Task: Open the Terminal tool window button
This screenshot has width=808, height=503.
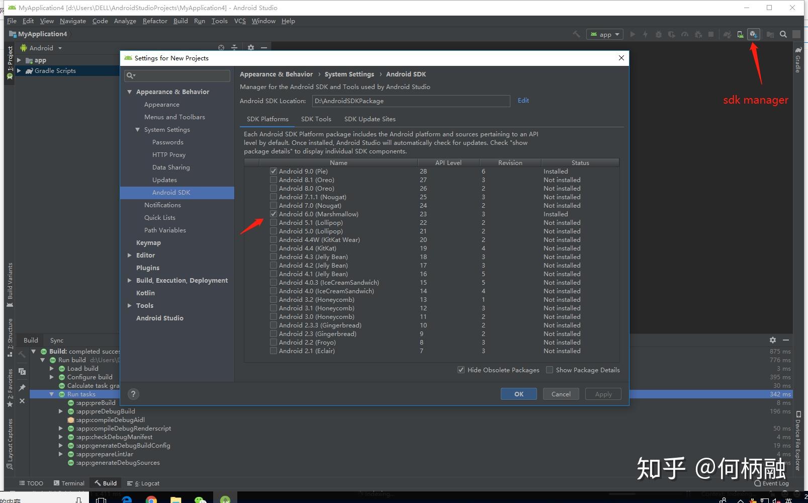Action: click(69, 483)
